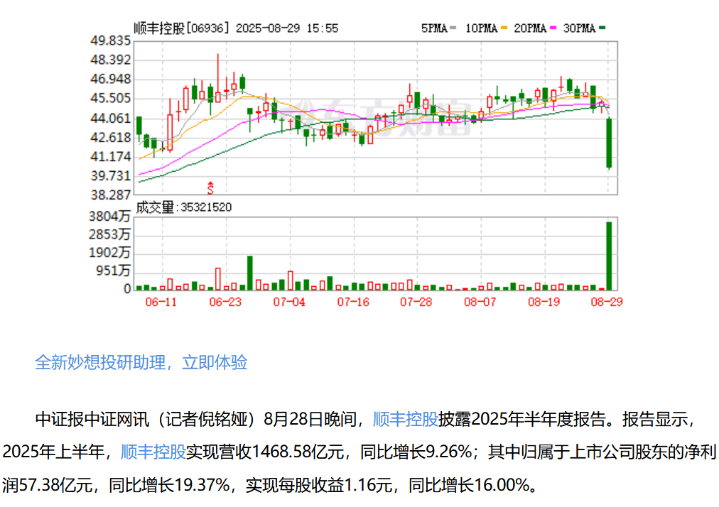Click the 08-19 date axis label
The width and height of the screenshot is (719, 507).
click(x=544, y=302)
